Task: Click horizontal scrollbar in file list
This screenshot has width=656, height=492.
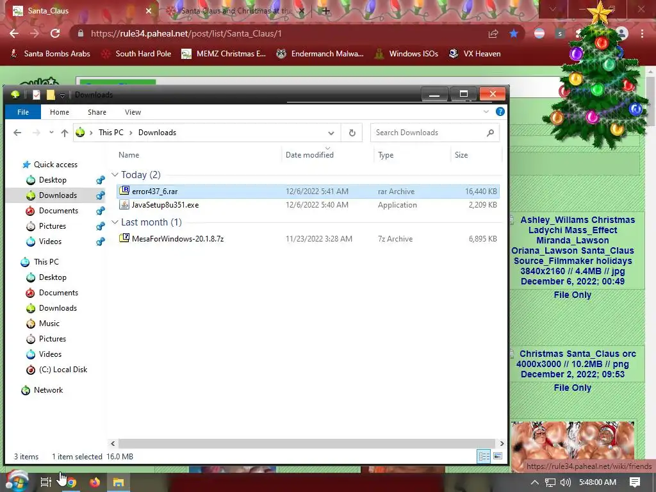Action: pos(306,443)
